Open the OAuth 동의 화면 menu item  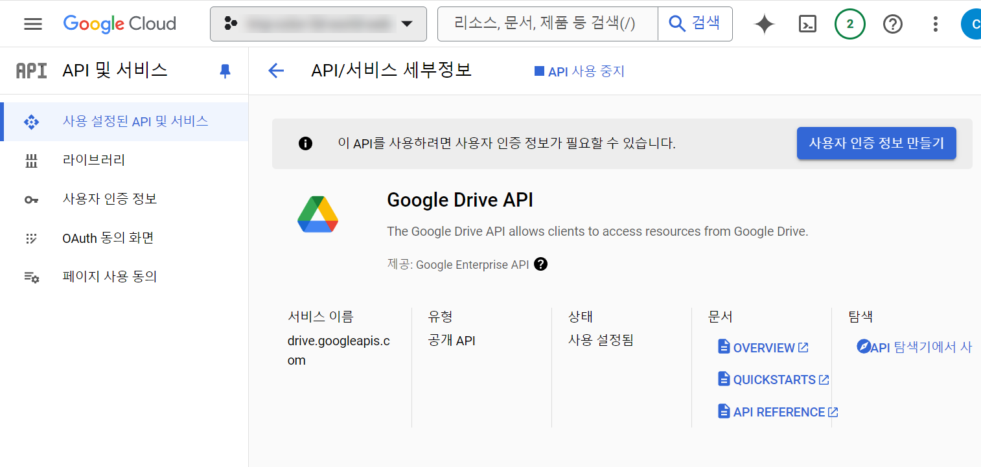[124, 238]
